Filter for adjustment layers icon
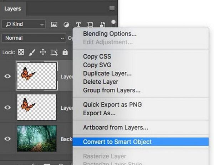 (66, 25)
